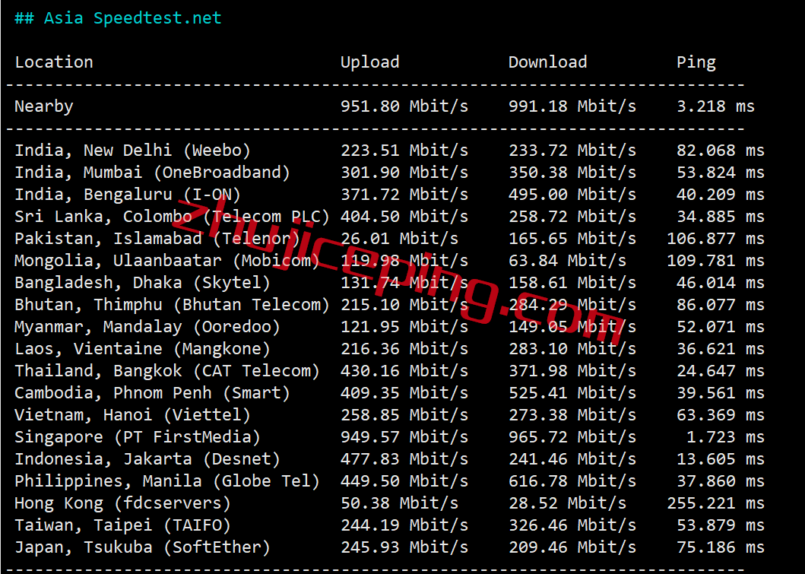Select the Nearby ping value '3.218 ms'

pyautogui.click(x=715, y=106)
